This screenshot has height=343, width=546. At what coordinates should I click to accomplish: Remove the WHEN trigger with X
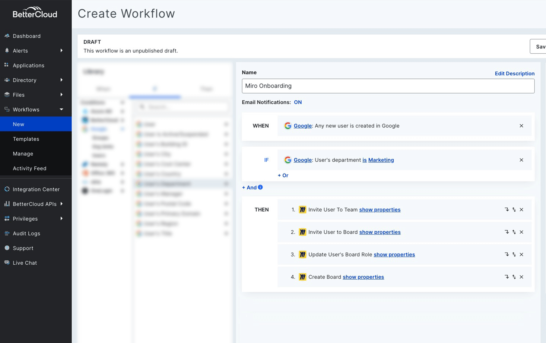pyautogui.click(x=521, y=126)
